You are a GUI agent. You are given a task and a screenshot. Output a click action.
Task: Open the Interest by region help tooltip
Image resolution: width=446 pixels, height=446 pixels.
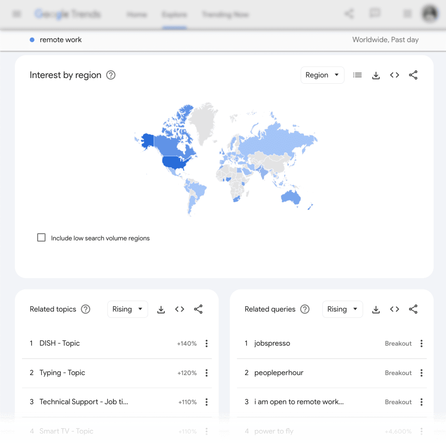click(110, 75)
